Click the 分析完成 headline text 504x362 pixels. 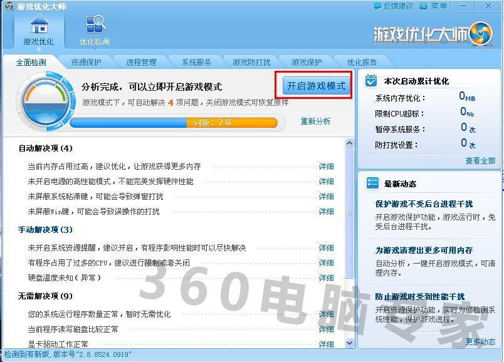click(152, 86)
